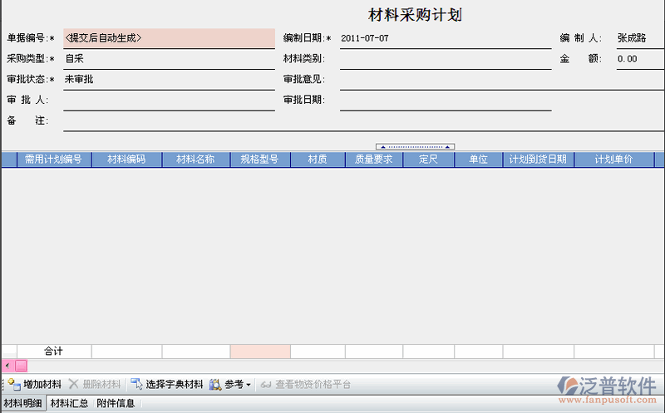Image resolution: width=665 pixels, height=413 pixels.
Task: Click the 选择字典材料 button label
Action: point(175,385)
